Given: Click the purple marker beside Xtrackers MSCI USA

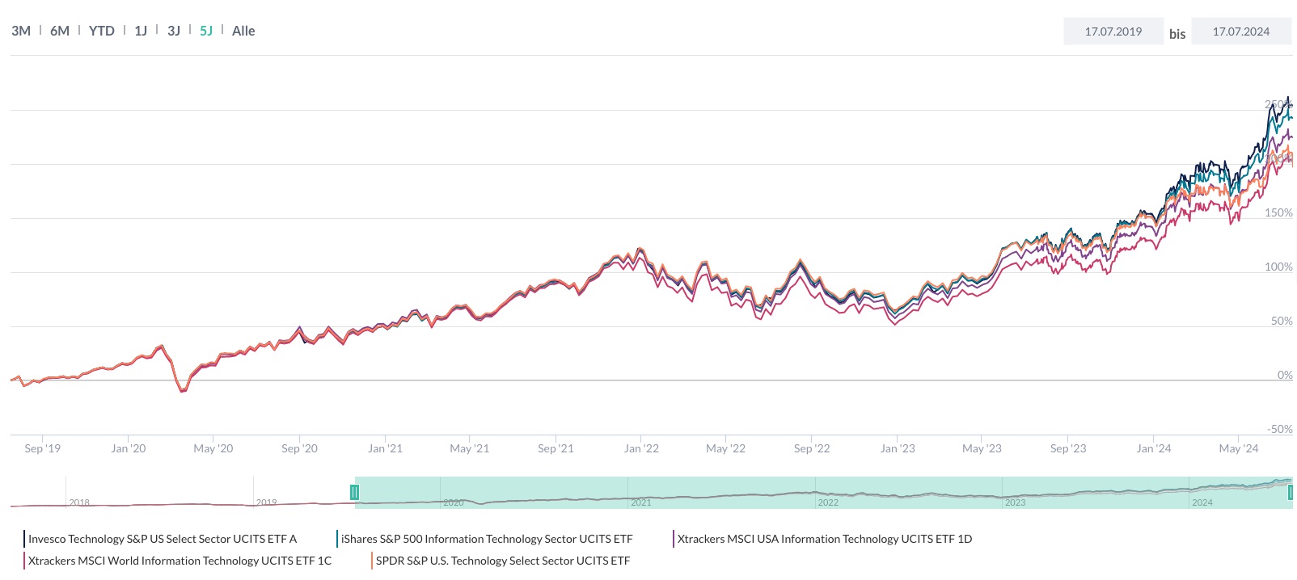Looking at the screenshot, I should pyautogui.click(x=674, y=538).
